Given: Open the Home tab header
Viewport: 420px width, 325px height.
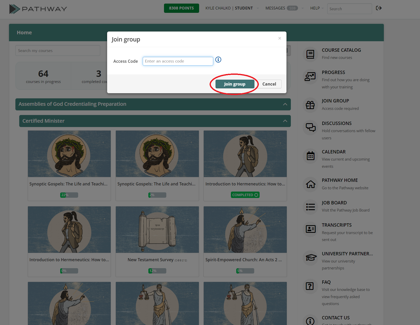Looking at the screenshot, I should pyautogui.click(x=24, y=33).
